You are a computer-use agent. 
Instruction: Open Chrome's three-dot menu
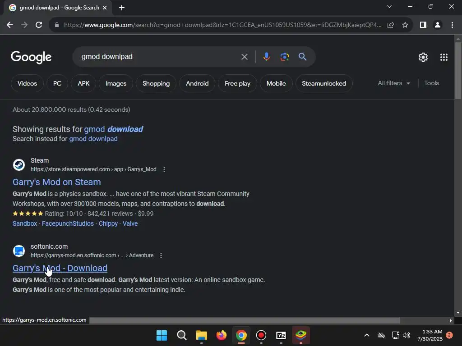point(452,25)
